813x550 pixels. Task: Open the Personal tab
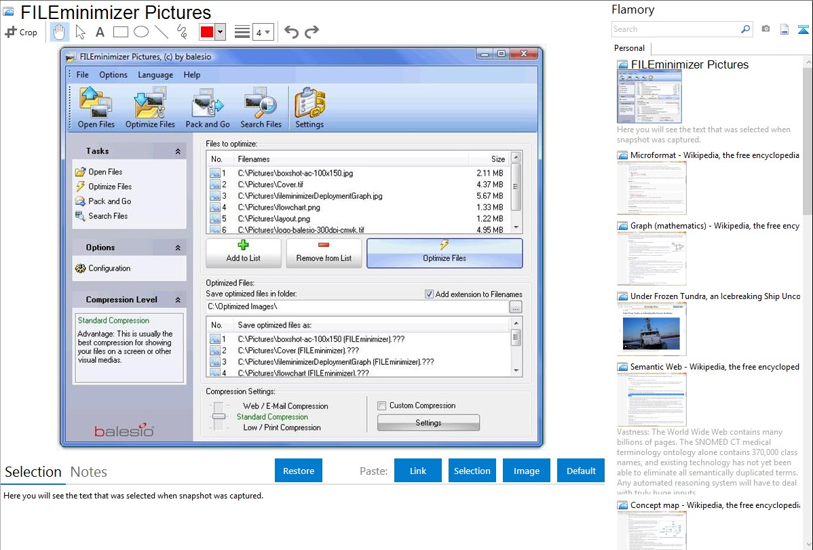click(x=629, y=48)
